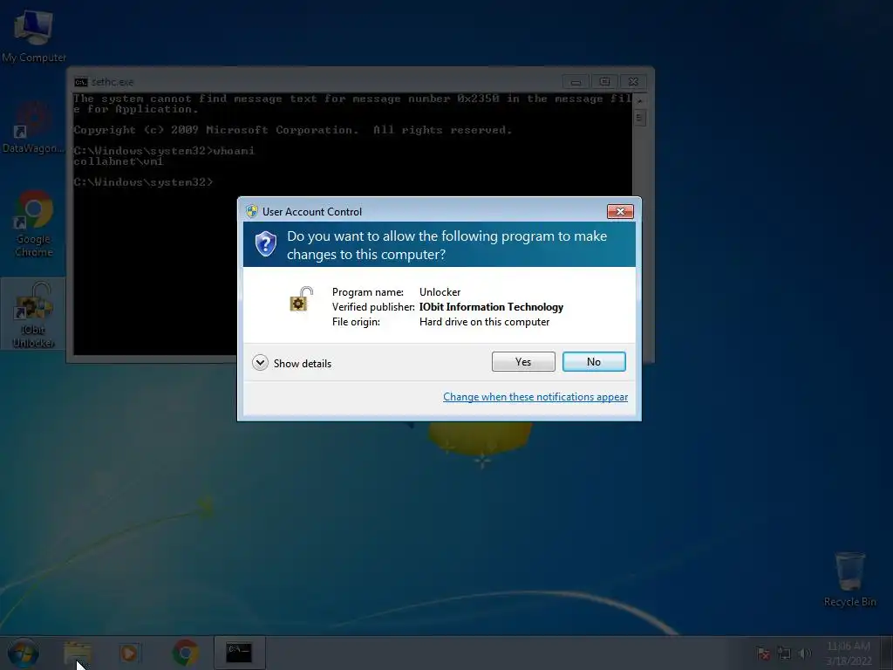Viewport: 893px width, 670px height.
Task: Expand Show details in UAC prompt
Action: 291,363
